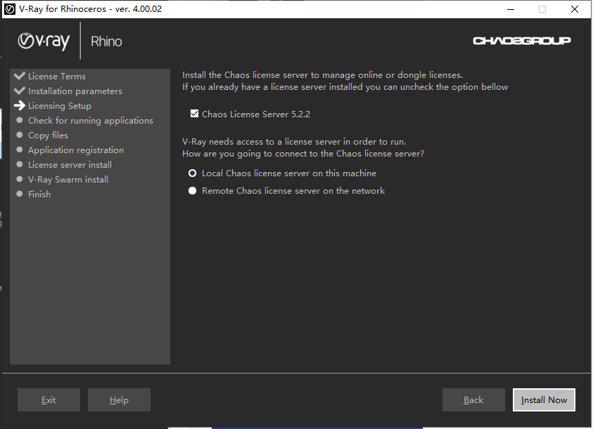Click the bullet icon beside Finish
Screen dimensions: 593x429
click(20, 193)
